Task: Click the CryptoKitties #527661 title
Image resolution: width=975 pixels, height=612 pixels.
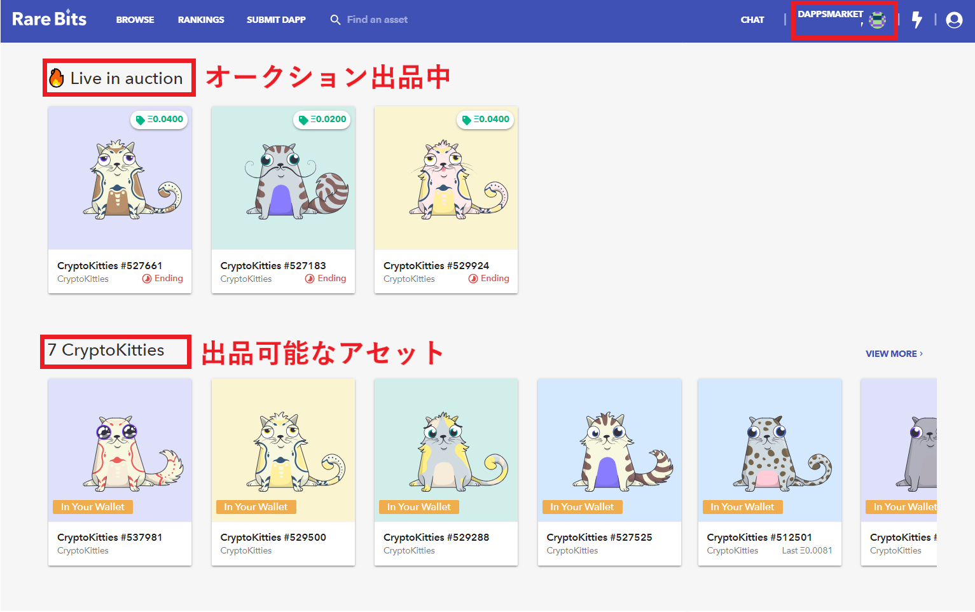Action: 109,266
